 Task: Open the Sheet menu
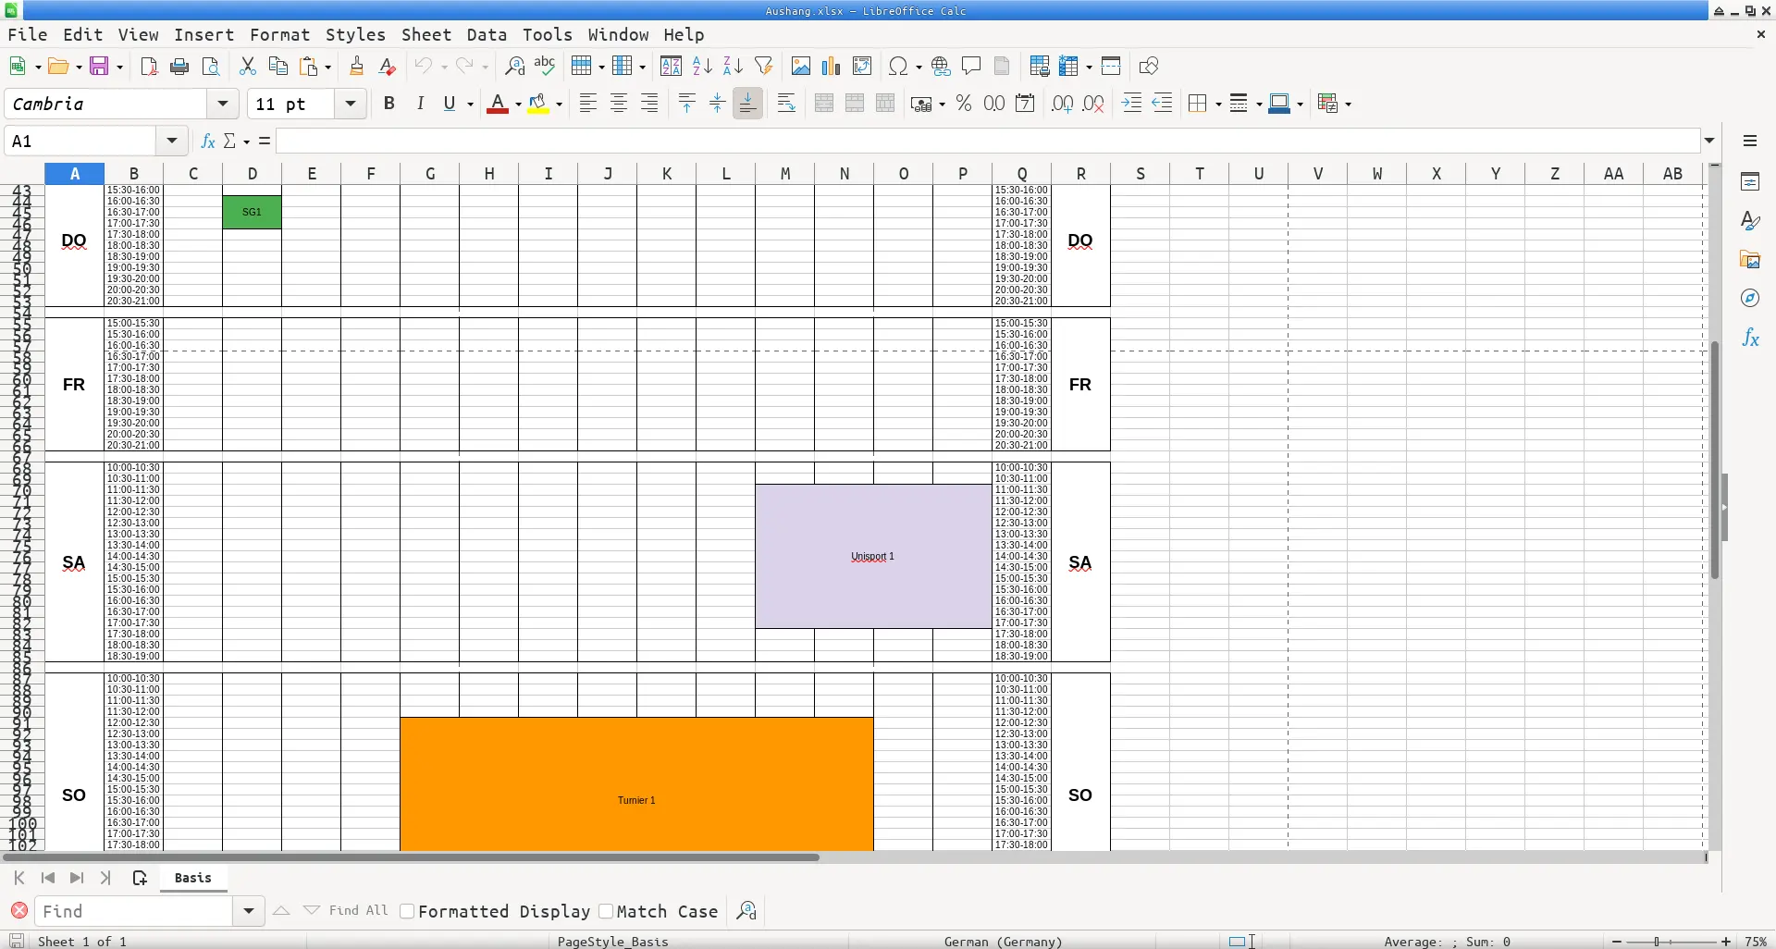point(426,34)
